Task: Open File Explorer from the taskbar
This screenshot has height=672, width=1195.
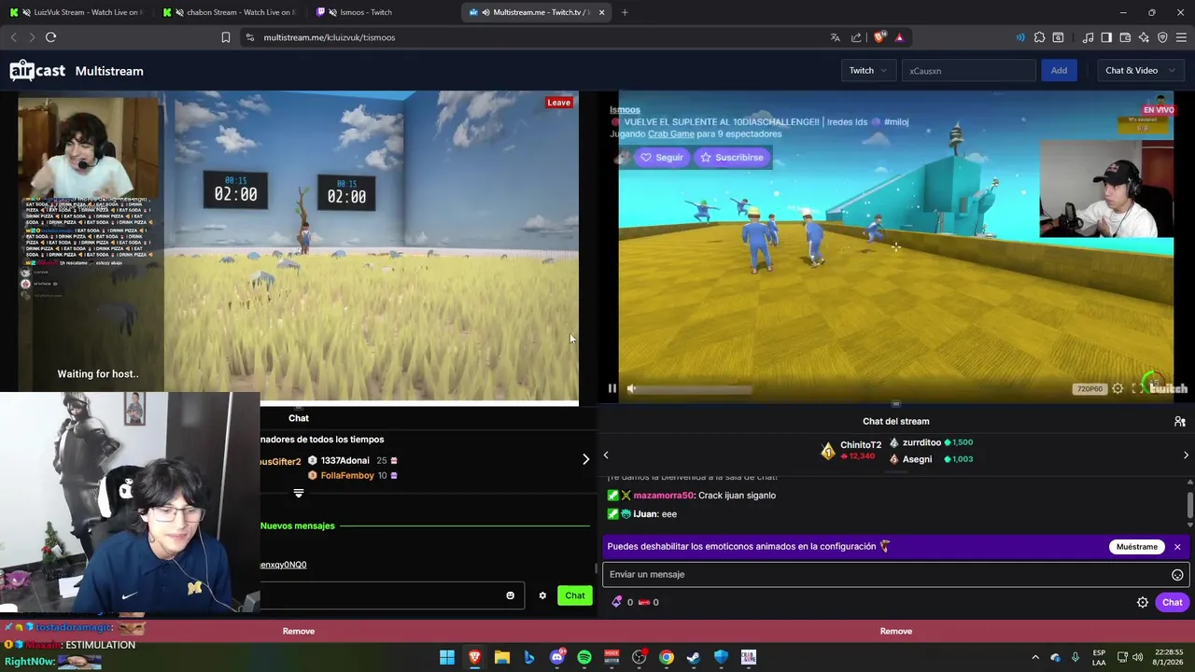Action: 502,657
